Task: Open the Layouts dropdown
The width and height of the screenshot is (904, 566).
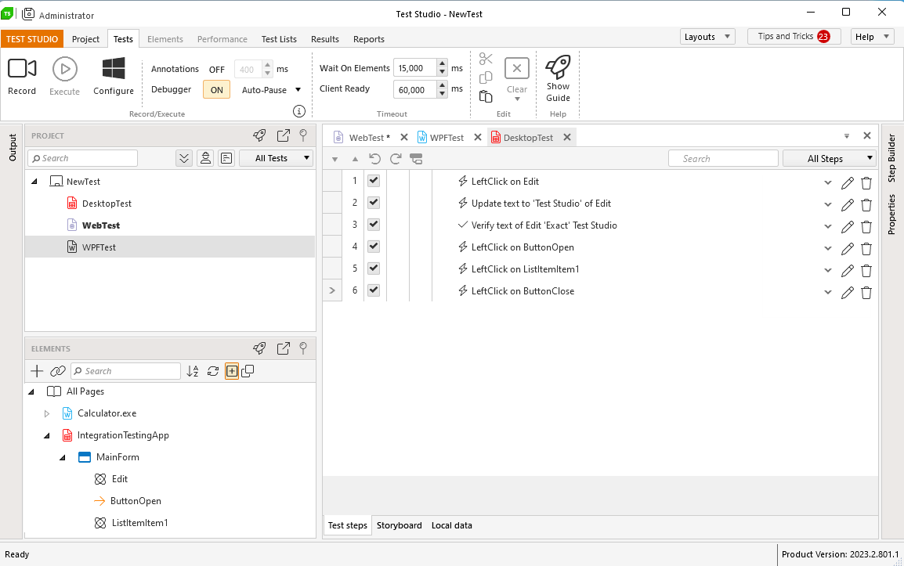Action: click(707, 36)
